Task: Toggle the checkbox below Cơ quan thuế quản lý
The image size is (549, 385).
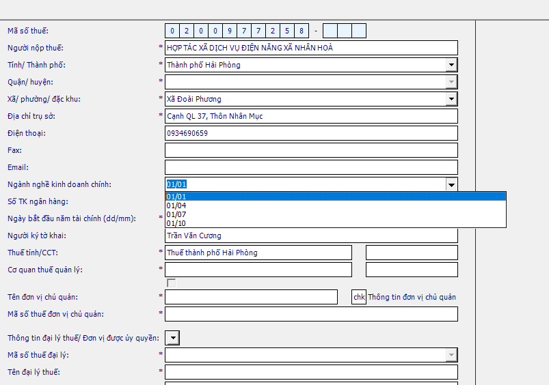Action: coord(172,283)
